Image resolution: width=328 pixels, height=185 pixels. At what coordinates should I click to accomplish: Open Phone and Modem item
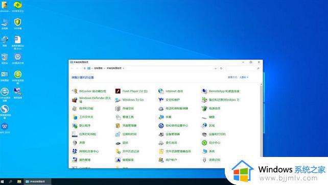click(x=173, y=108)
